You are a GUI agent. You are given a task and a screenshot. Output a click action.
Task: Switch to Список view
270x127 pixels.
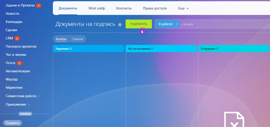point(78,39)
